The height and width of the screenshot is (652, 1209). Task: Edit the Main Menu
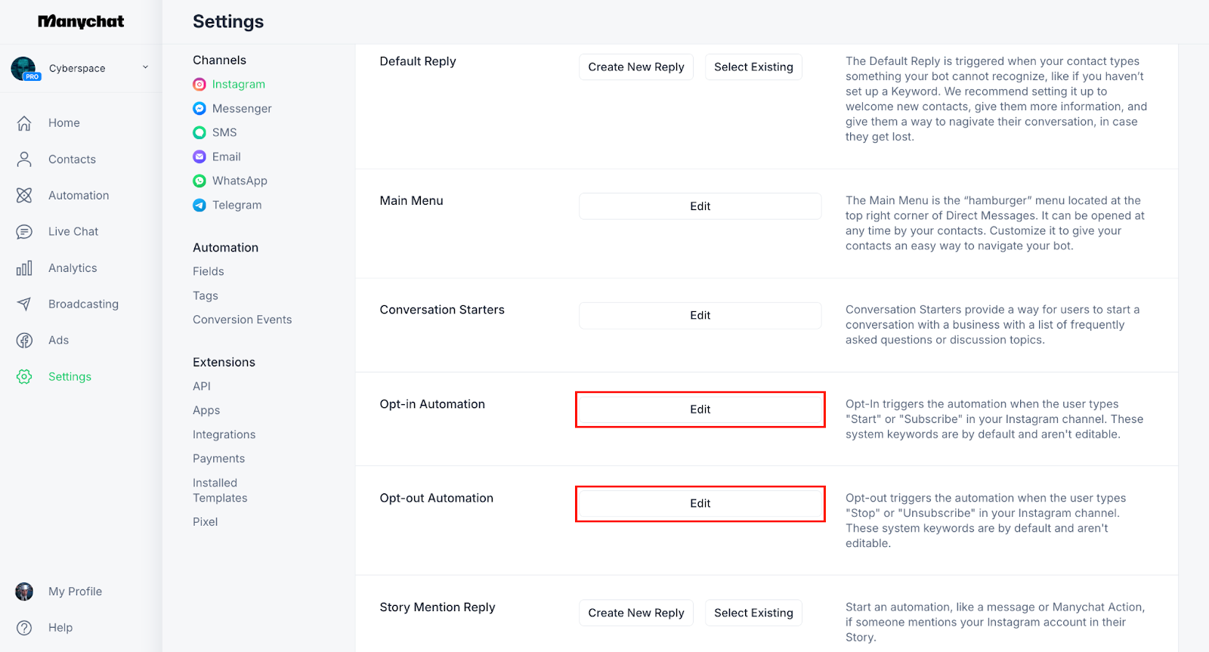700,206
